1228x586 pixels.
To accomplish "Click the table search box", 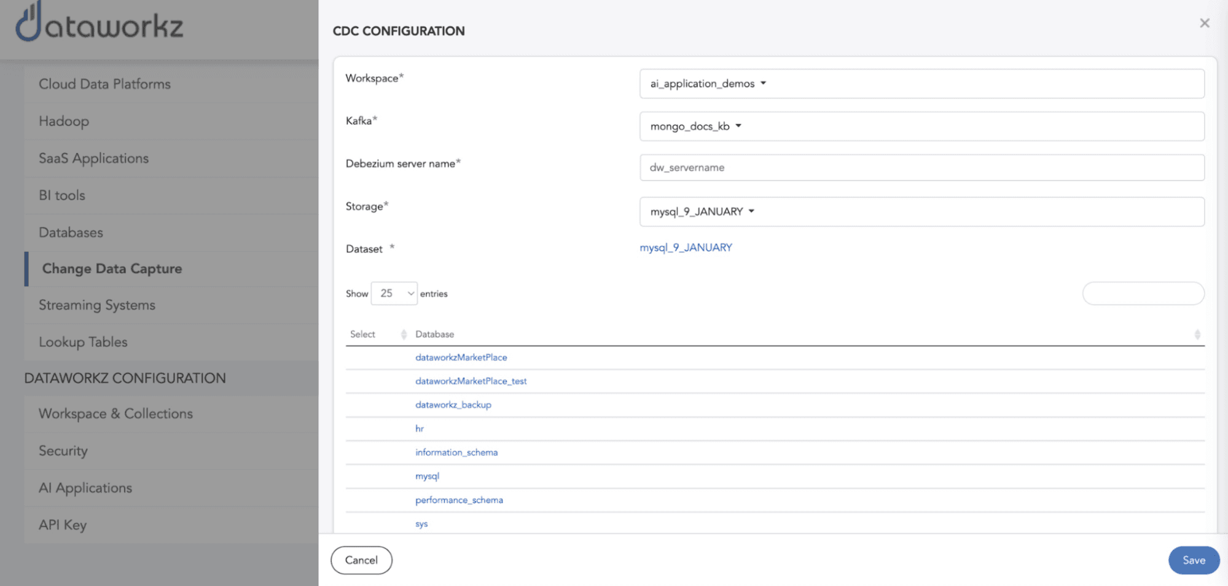I will [x=1143, y=294].
